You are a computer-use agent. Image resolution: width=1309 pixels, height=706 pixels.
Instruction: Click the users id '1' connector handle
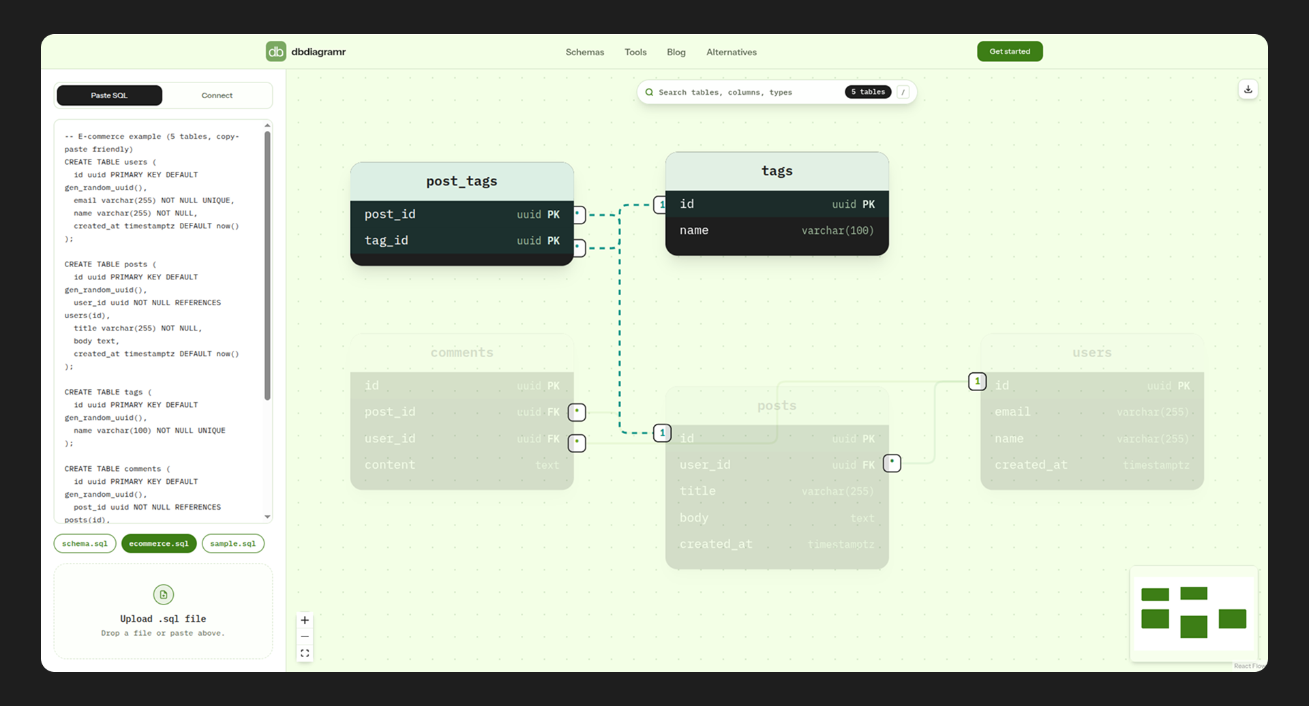977,381
